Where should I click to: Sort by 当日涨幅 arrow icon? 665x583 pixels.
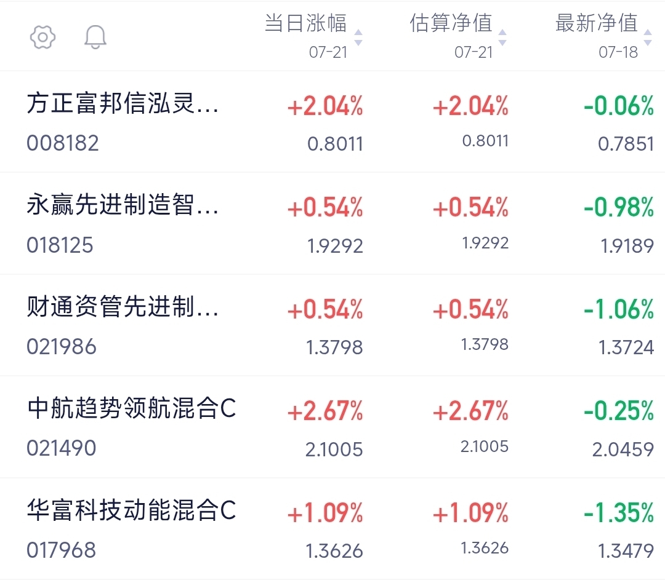(x=358, y=38)
